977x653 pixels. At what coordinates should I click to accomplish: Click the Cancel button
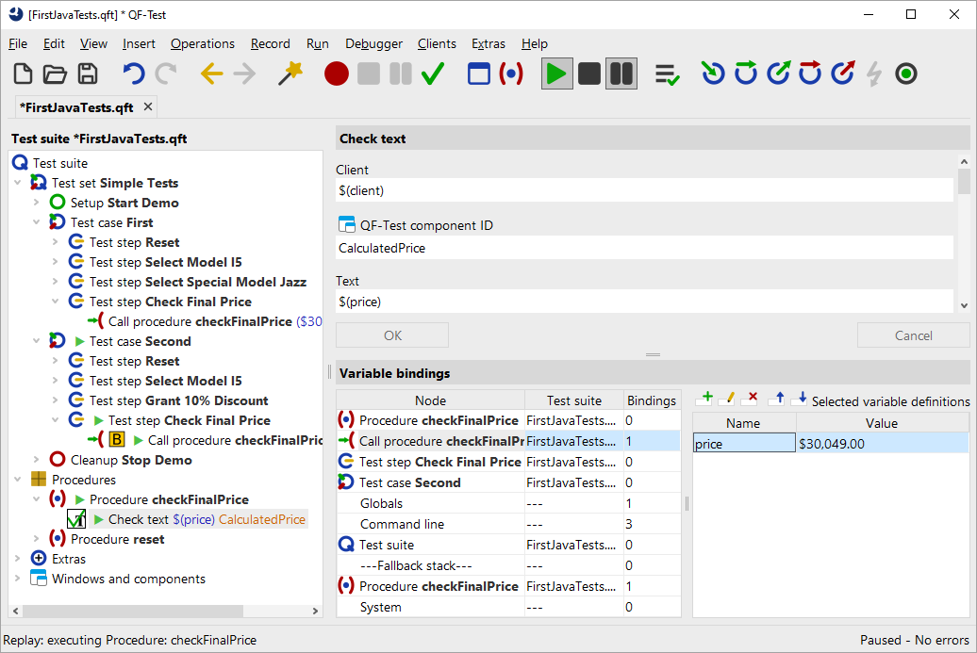(x=914, y=335)
